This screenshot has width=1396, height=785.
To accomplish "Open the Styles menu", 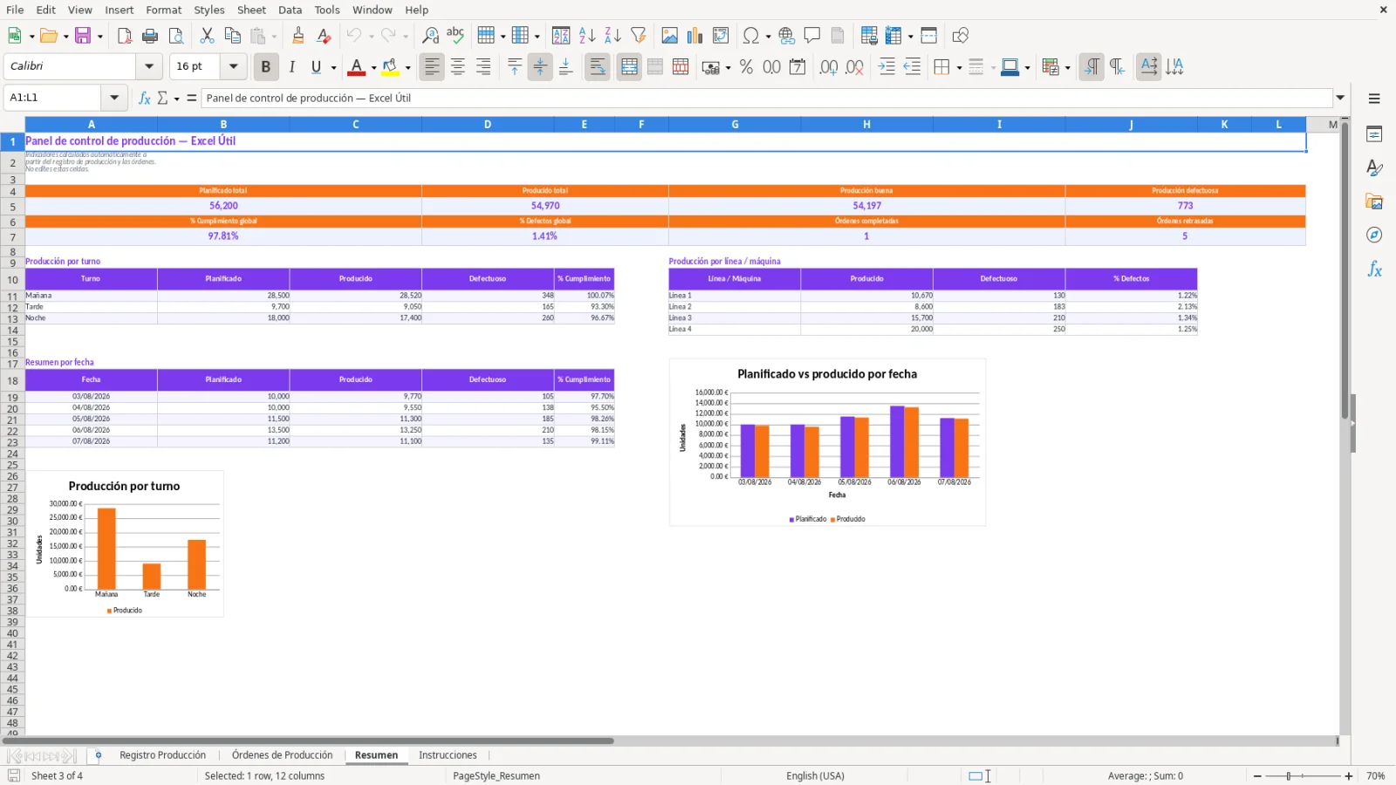I will 209,10.
